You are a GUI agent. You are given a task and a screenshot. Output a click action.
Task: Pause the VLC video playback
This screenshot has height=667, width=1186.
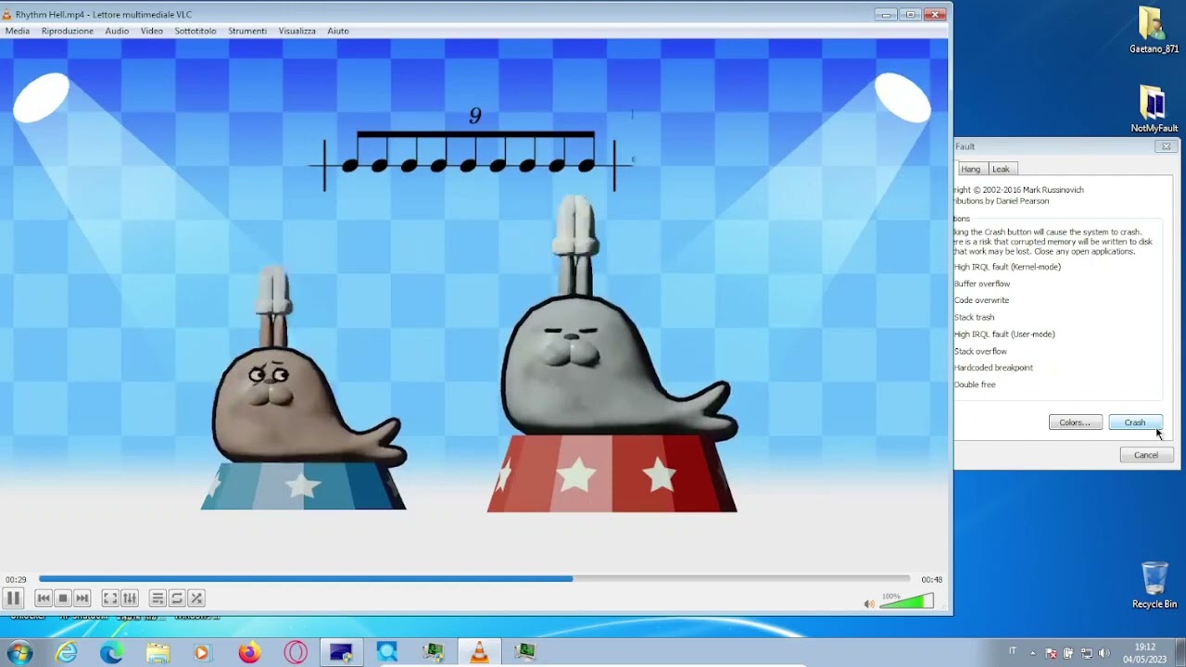pyautogui.click(x=13, y=598)
